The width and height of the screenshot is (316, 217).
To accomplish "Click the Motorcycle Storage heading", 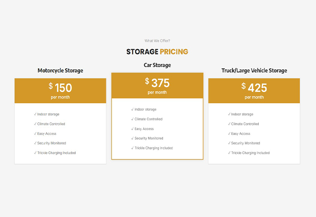I will 60,71.
